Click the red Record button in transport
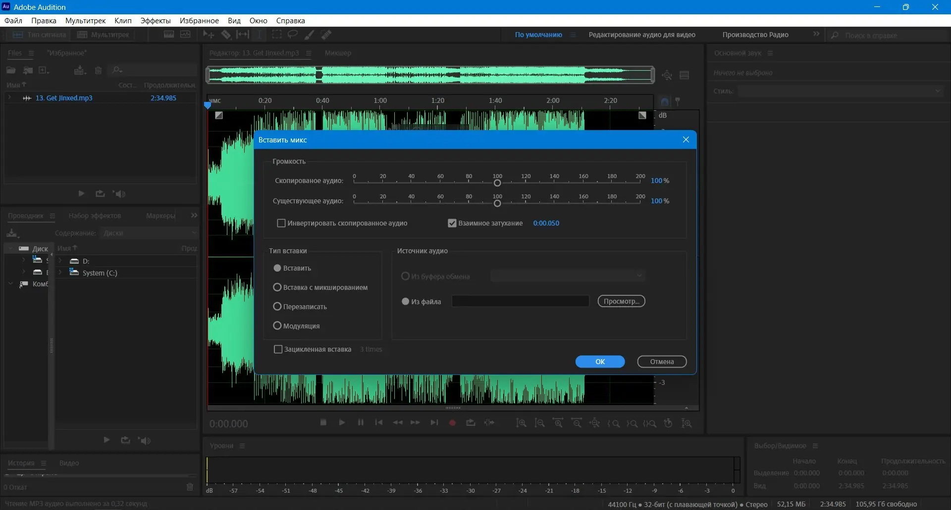The image size is (951, 510). click(452, 423)
